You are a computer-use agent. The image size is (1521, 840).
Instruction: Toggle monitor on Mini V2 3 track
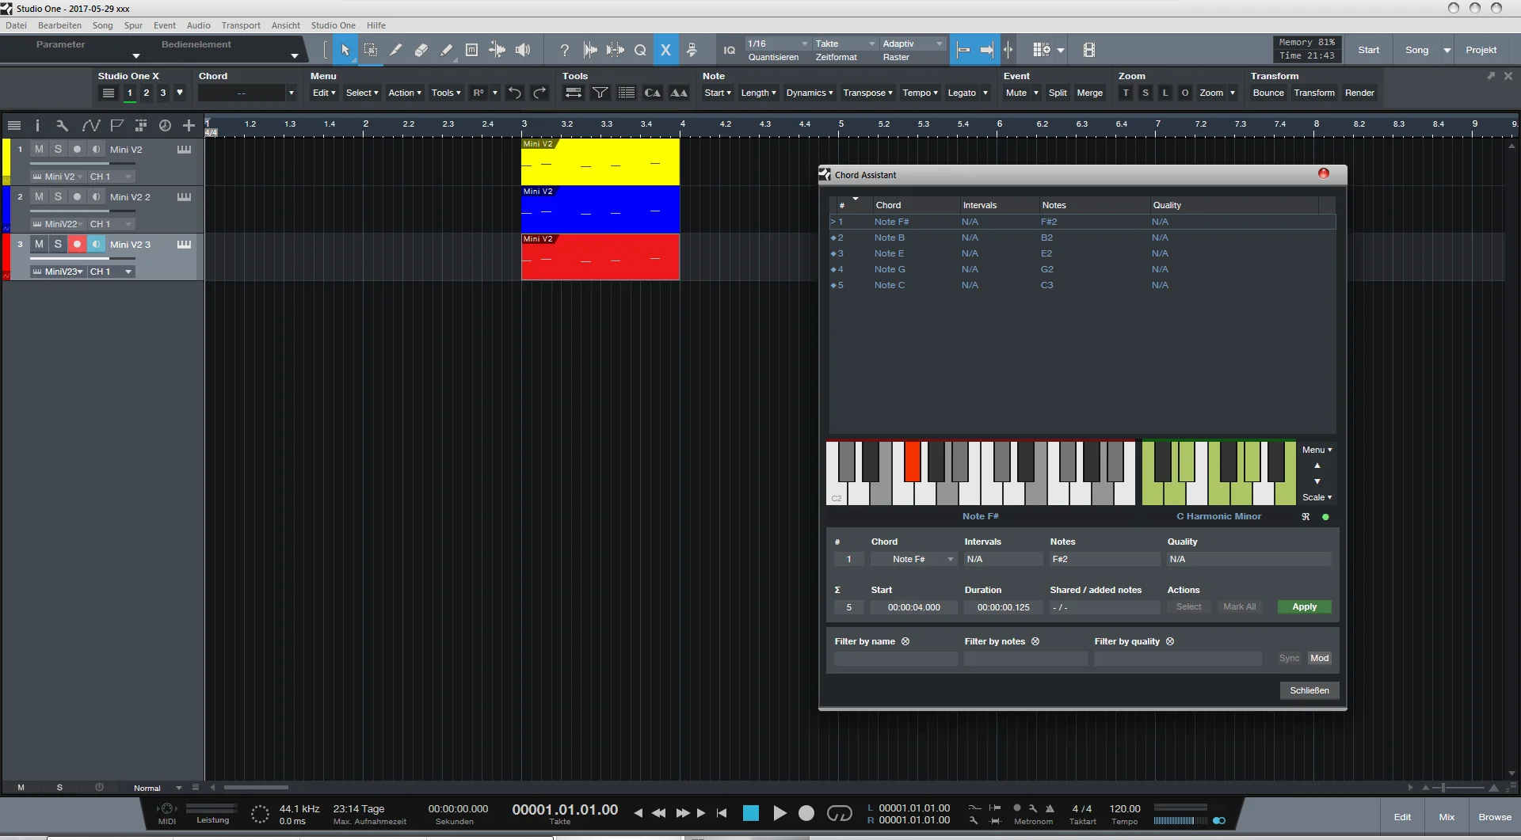pyautogui.click(x=96, y=244)
